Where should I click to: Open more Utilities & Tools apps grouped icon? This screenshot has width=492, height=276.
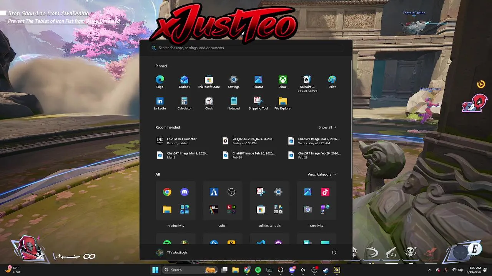coord(278,209)
